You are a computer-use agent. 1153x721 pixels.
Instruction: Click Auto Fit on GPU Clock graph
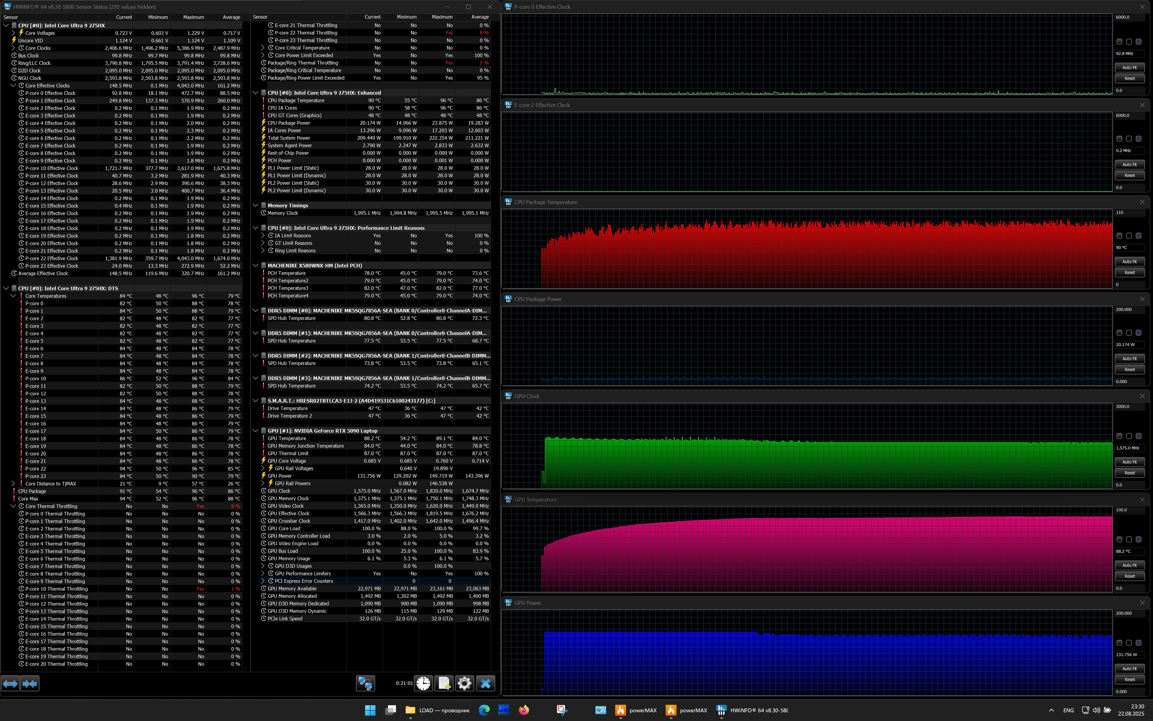click(x=1129, y=461)
